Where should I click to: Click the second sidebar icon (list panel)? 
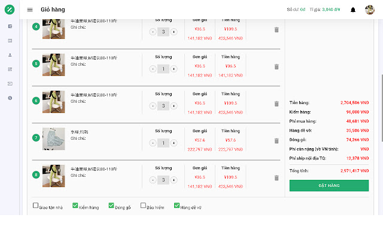point(10,41)
